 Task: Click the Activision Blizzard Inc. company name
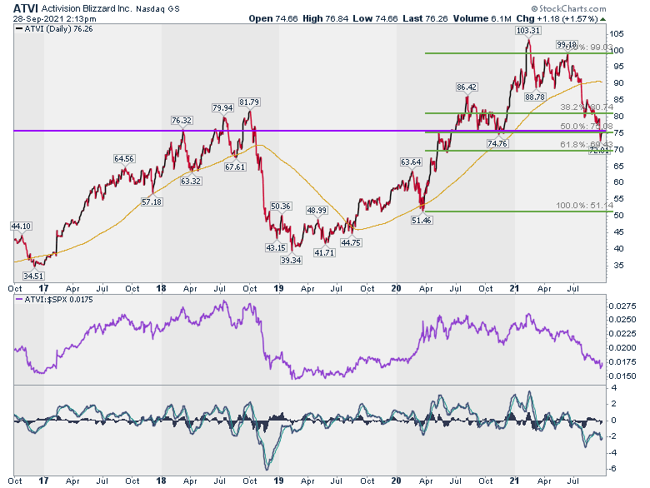[87, 8]
